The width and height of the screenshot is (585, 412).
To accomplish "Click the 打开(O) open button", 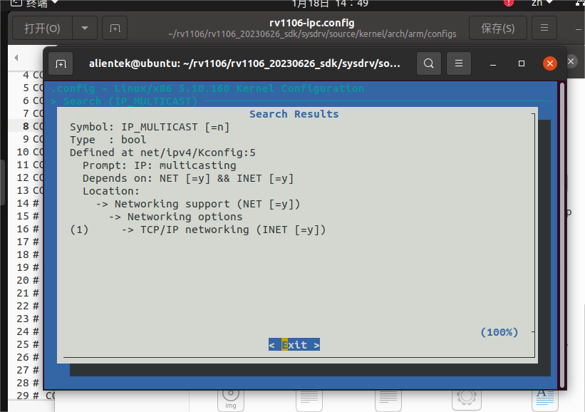I will 43,29.
